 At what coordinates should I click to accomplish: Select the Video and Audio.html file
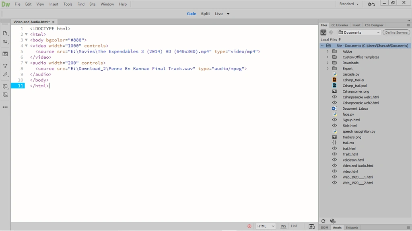coord(358,166)
